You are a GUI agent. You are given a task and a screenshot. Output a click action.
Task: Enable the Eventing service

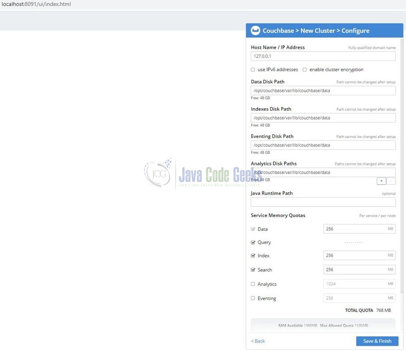[x=253, y=298]
